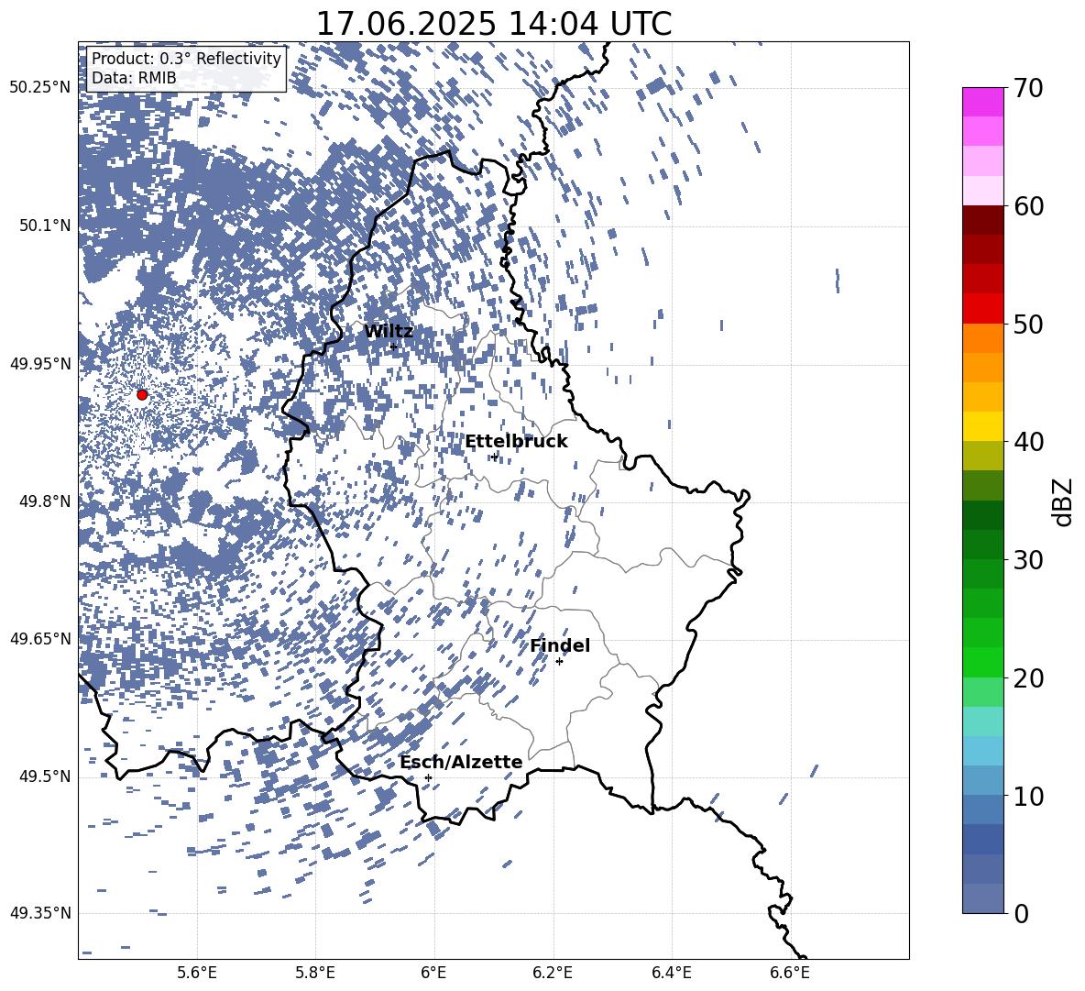Click the 50.1°N latitude label
The image size is (1085, 991).
46,226
